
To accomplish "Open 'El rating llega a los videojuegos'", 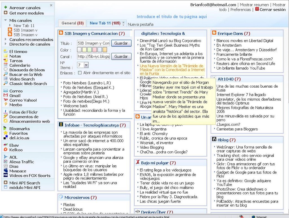I will click(165, 170).
